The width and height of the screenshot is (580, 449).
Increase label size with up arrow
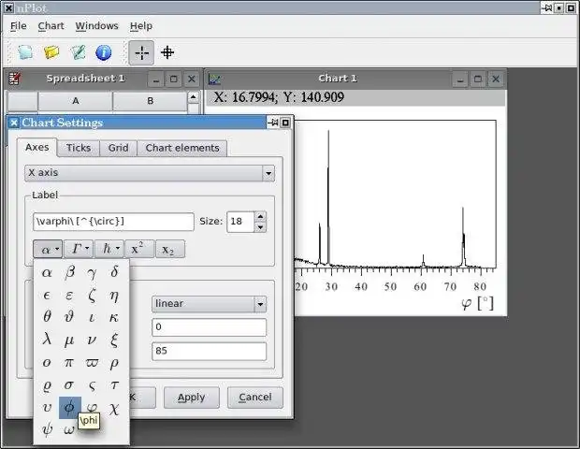point(260,216)
